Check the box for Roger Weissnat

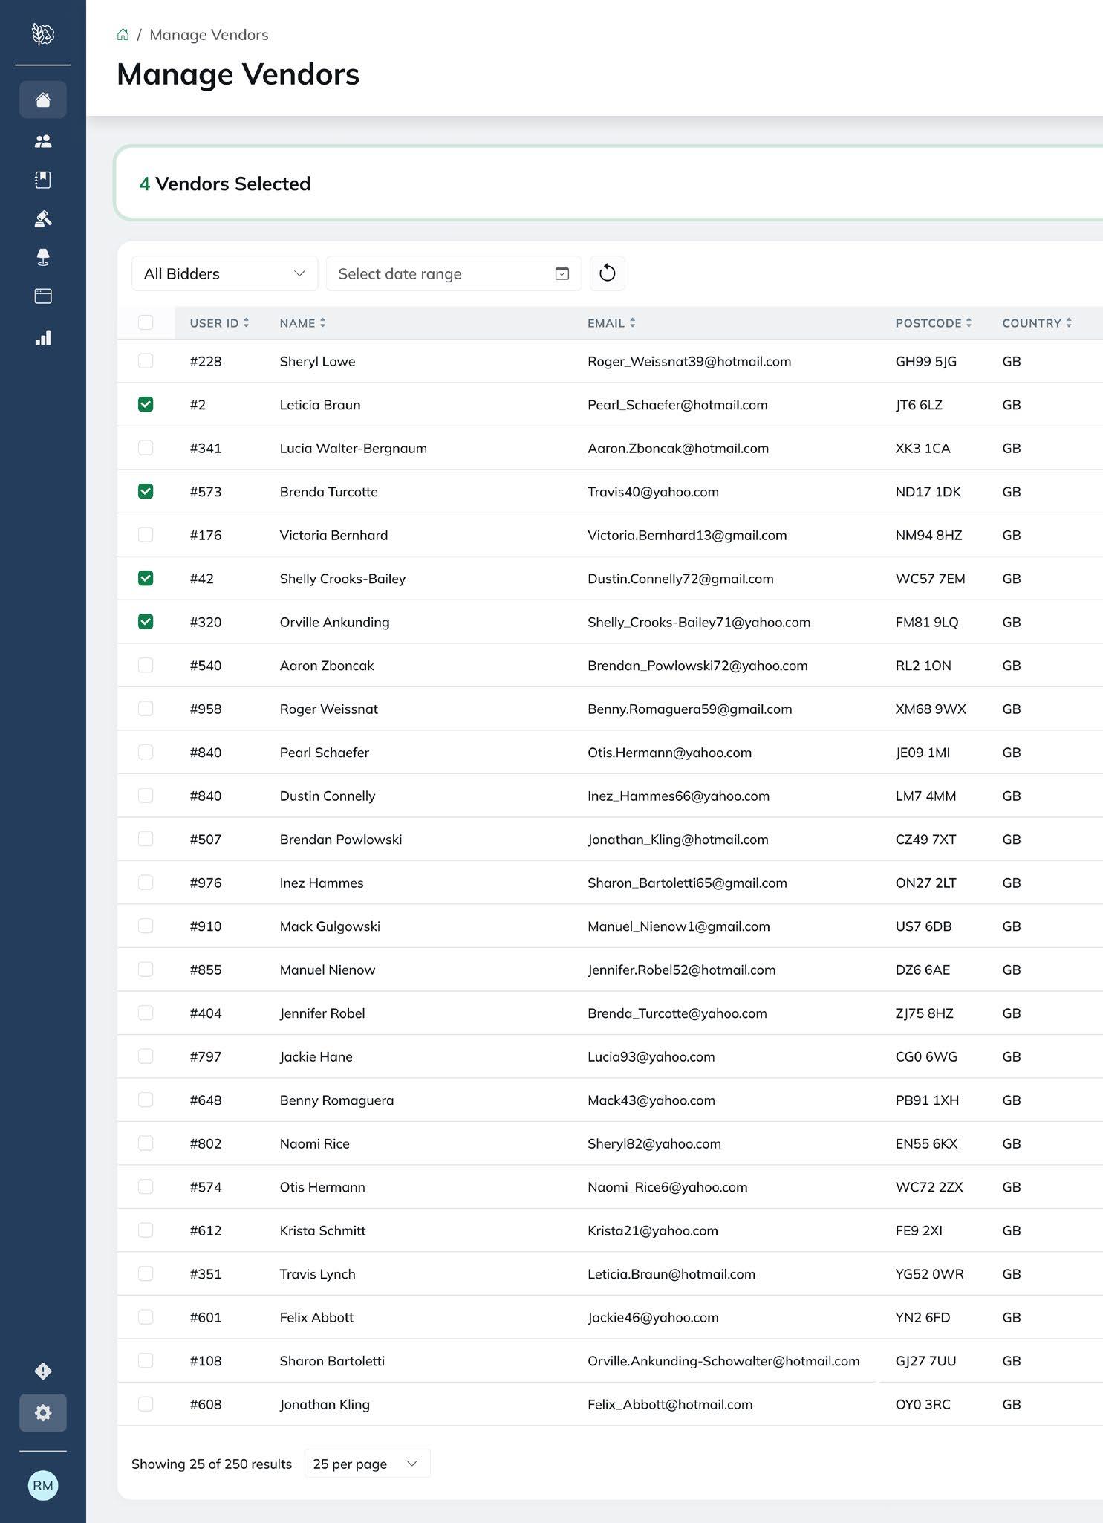pyautogui.click(x=146, y=709)
